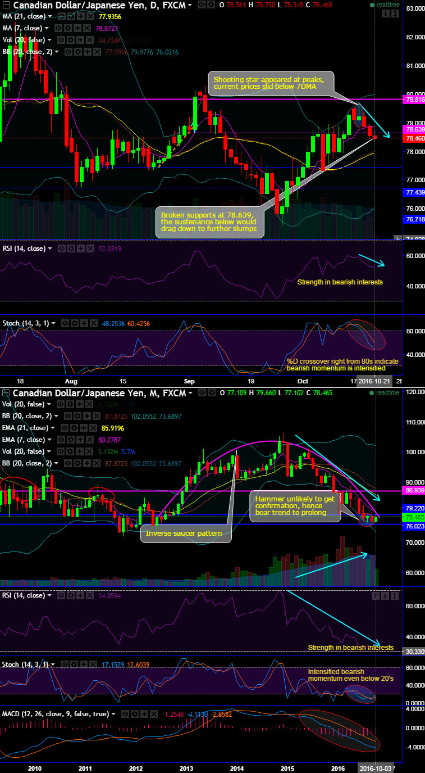Click plus icon beside EMA (21, close)
The width and height of the screenshot is (425, 773).
pos(83,428)
